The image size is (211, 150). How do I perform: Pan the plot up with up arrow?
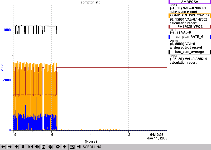point(16,147)
